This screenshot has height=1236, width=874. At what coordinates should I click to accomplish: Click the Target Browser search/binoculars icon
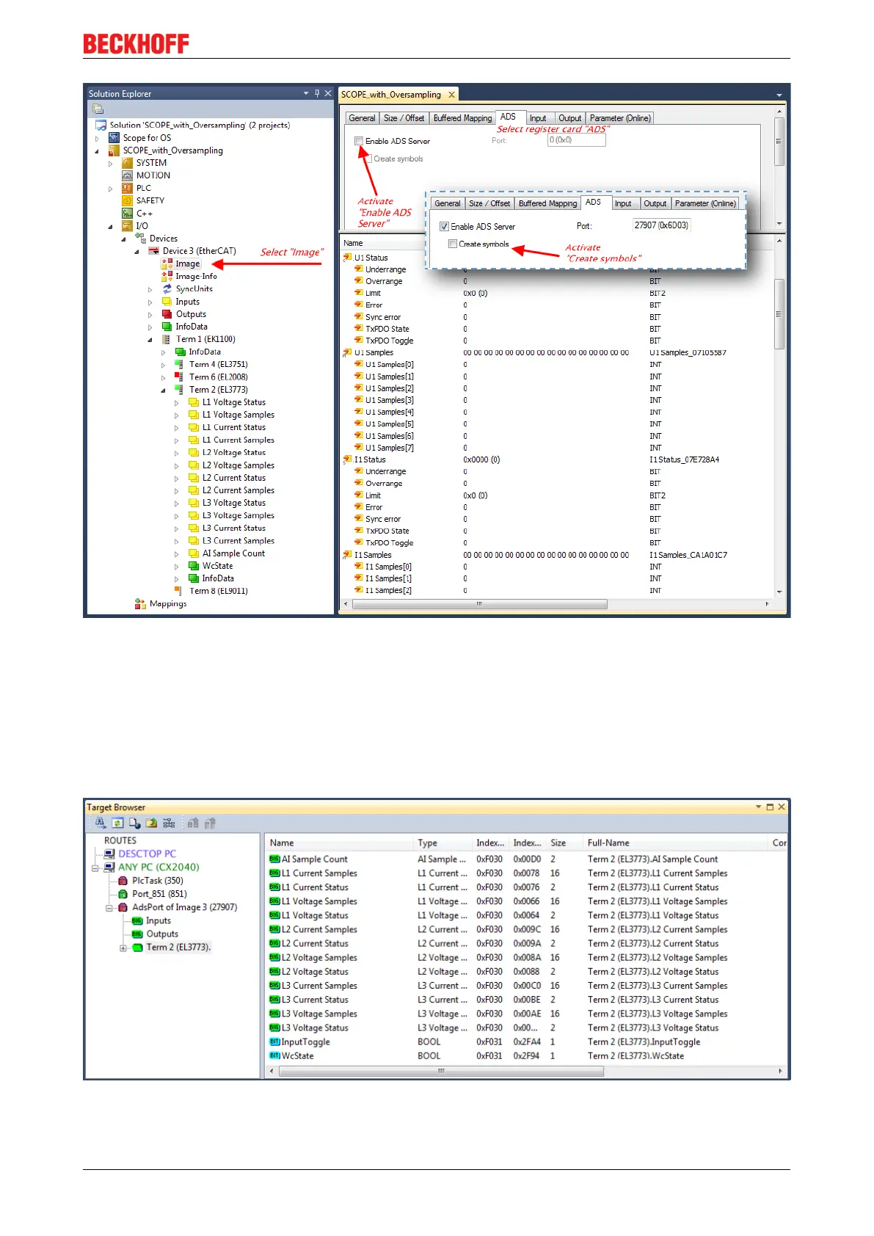click(x=101, y=823)
